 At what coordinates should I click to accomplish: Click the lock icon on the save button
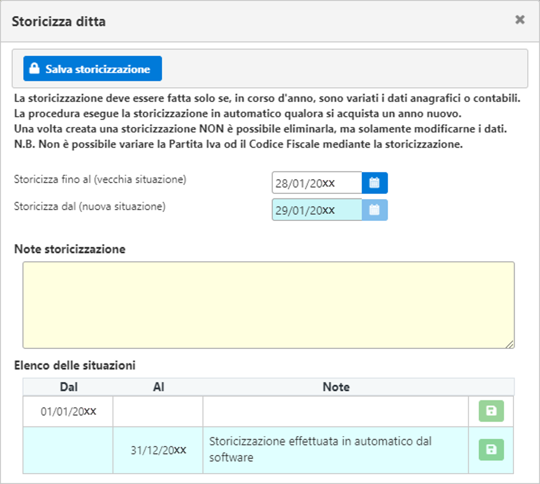pos(35,69)
